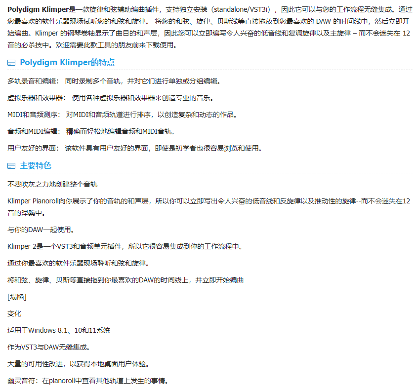Click the 欢迎需要此款工具的朋友前来下载使用 sentence

pos(117,45)
